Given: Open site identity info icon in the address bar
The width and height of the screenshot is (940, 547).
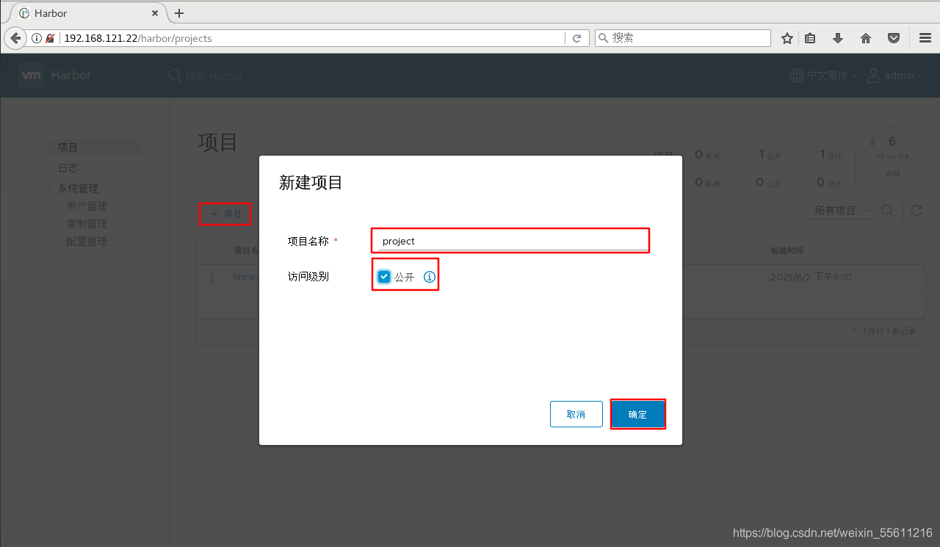Looking at the screenshot, I should [37, 38].
